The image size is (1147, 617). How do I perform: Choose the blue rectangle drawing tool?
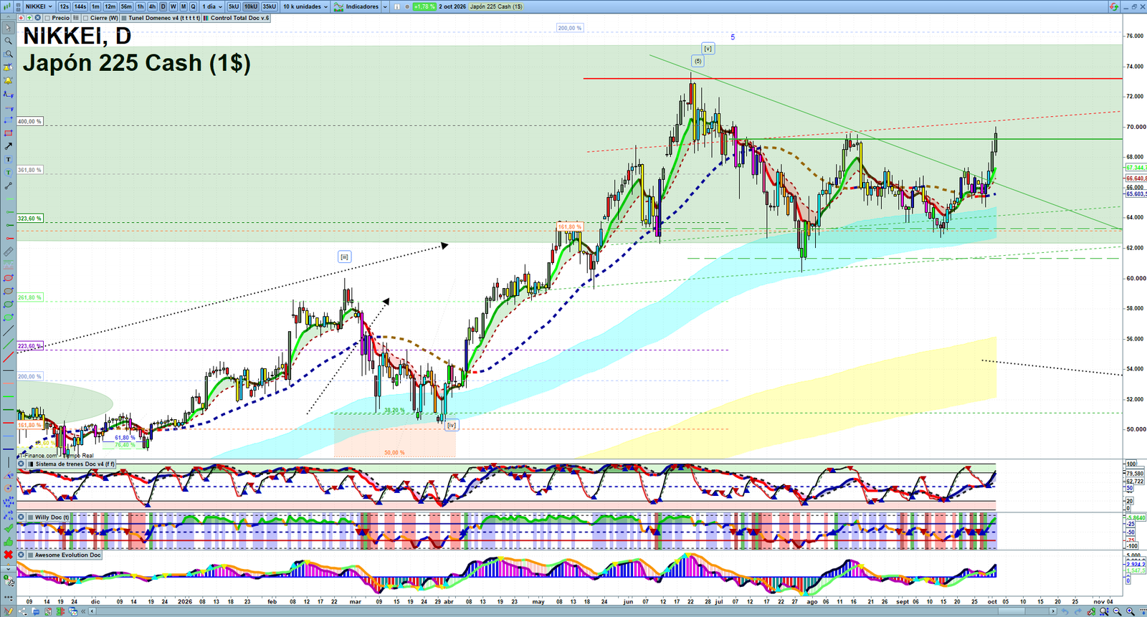pos(9,120)
